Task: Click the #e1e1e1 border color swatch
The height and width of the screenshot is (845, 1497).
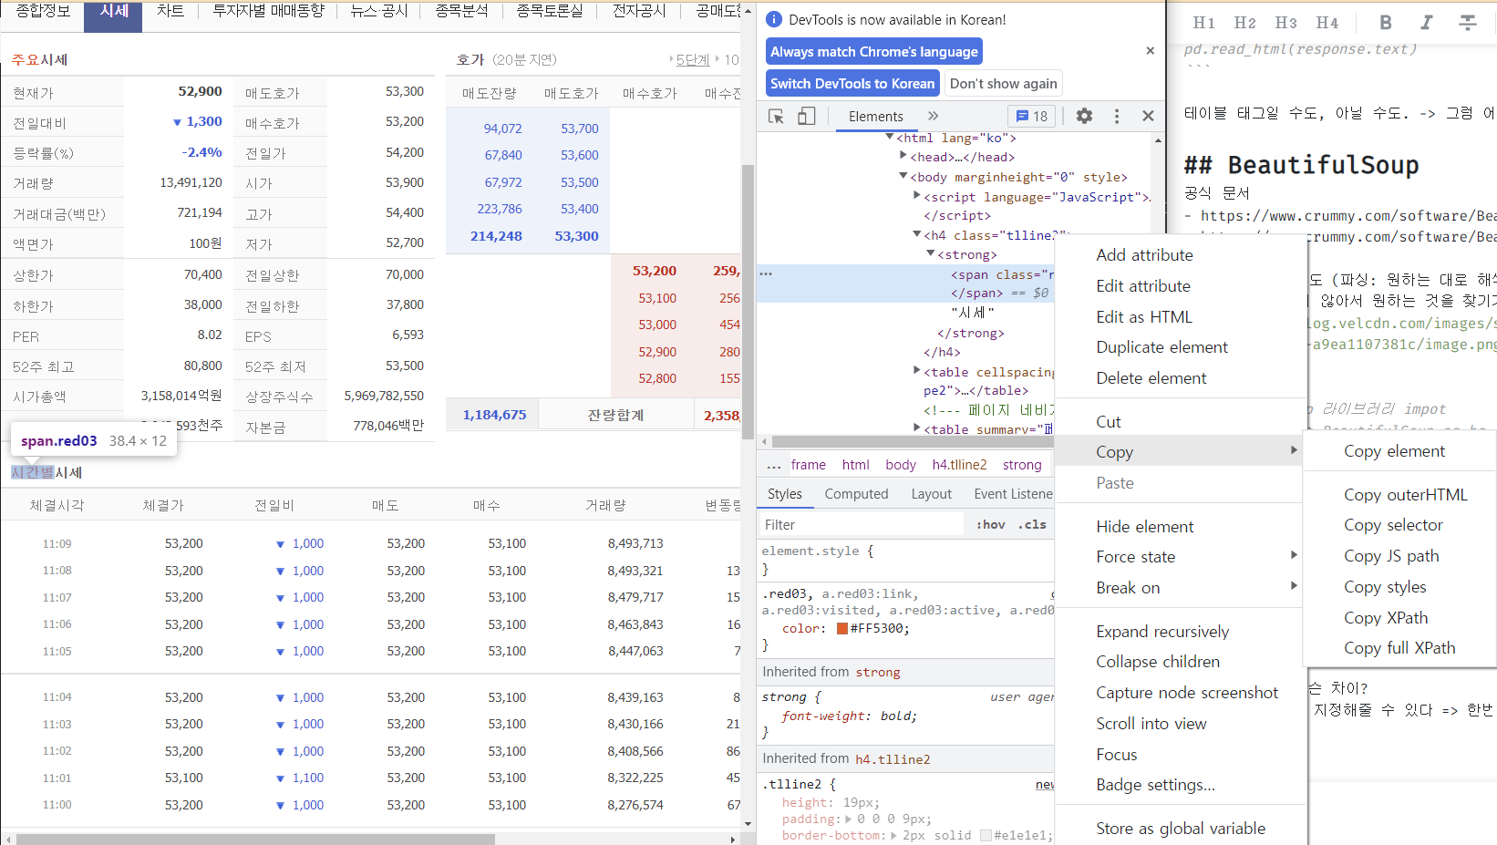Action: point(986,835)
